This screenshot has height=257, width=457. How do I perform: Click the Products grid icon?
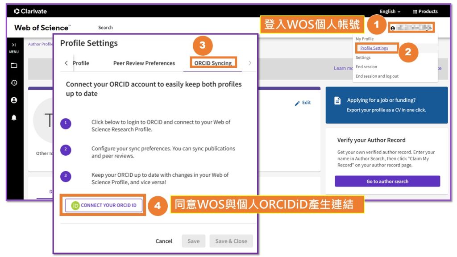pyautogui.click(x=415, y=12)
